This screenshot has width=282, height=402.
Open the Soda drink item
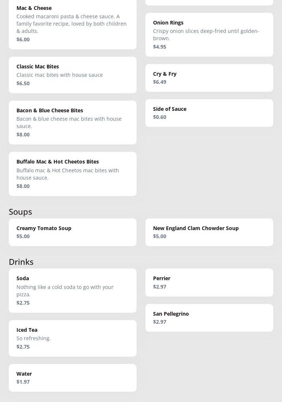[73, 290]
